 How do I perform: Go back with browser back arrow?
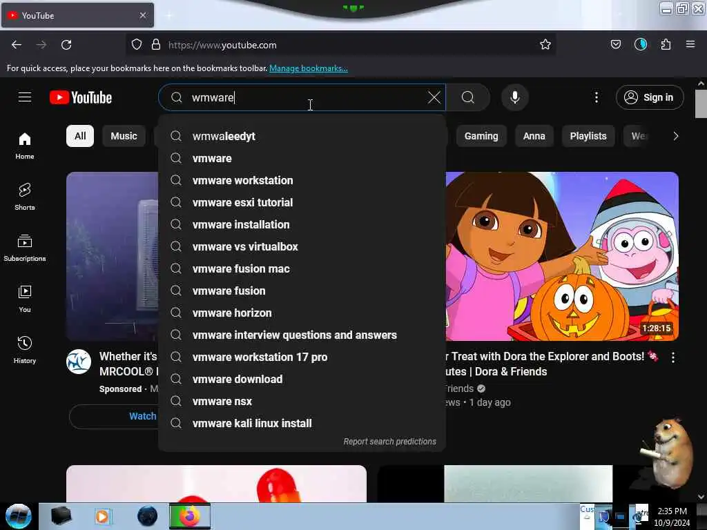pos(17,45)
